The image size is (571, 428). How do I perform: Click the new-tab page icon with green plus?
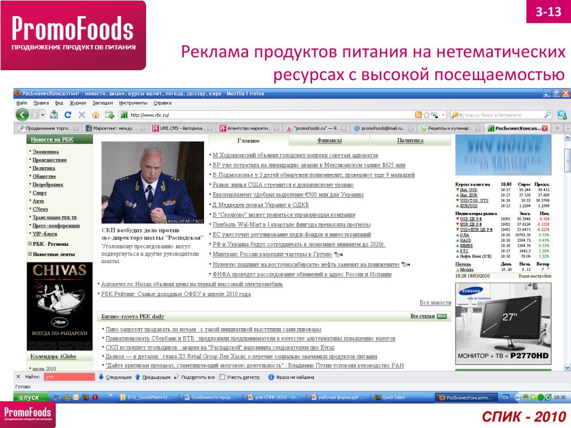pos(110,115)
